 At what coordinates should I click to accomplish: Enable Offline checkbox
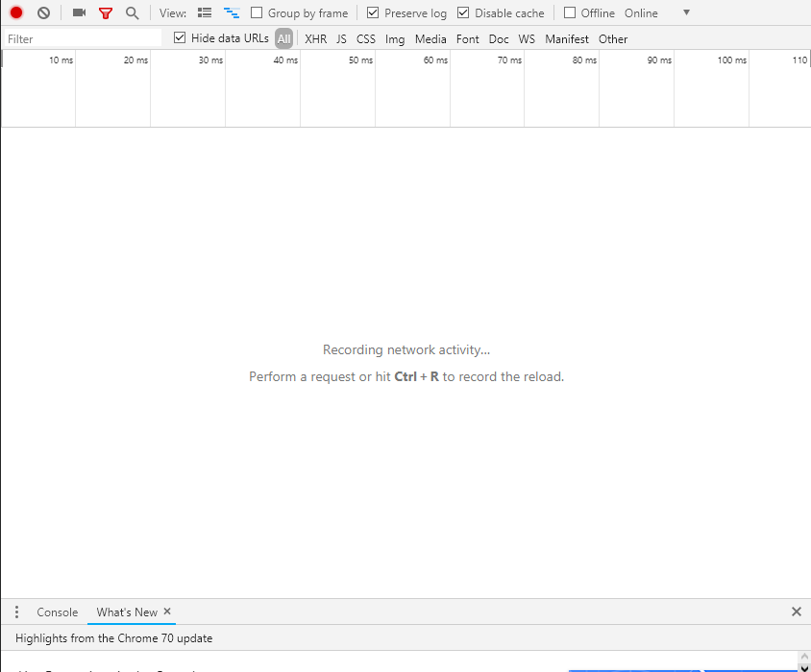click(x=570, y=12)
